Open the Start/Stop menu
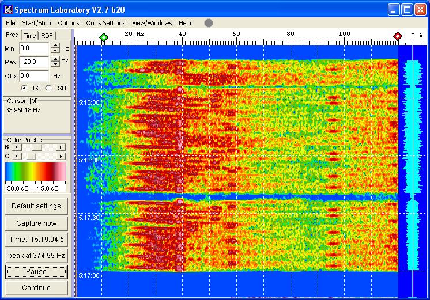430x300 pixels. coord(36,23)
